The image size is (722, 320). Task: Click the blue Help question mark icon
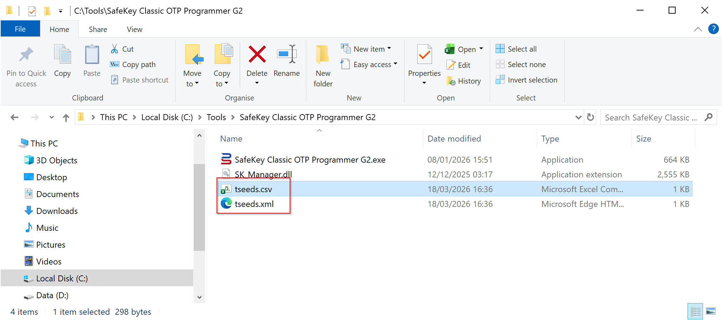713,29
